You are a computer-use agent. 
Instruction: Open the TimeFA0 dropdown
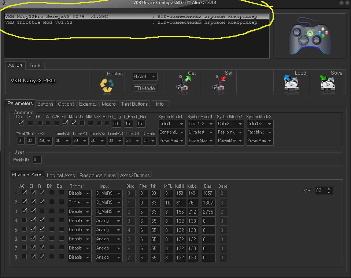click(x=62, y=140)
